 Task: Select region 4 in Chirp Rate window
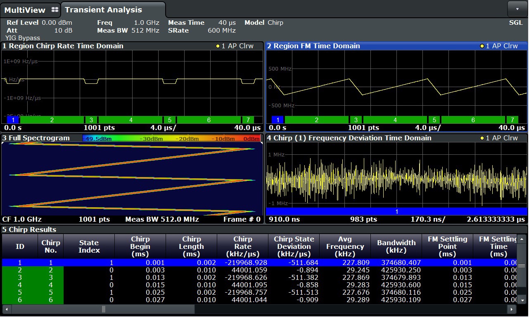[130, 120]
